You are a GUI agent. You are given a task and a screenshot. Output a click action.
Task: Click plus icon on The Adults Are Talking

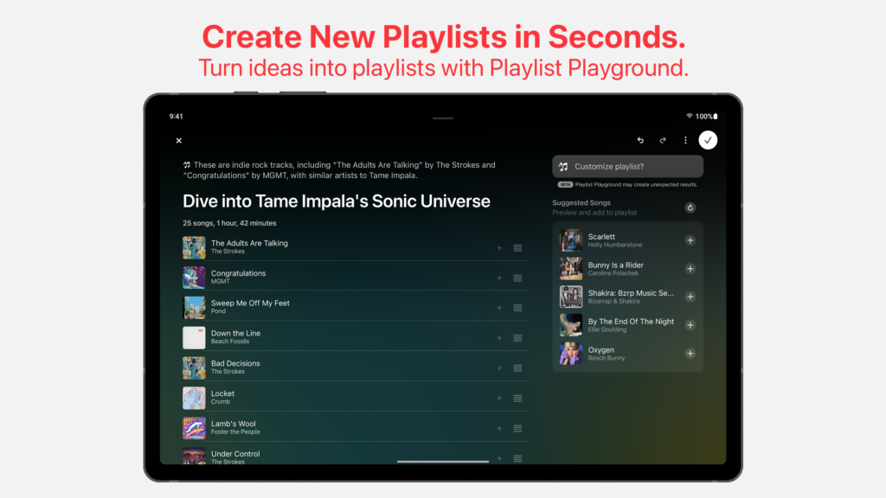[x=499, y=248]
